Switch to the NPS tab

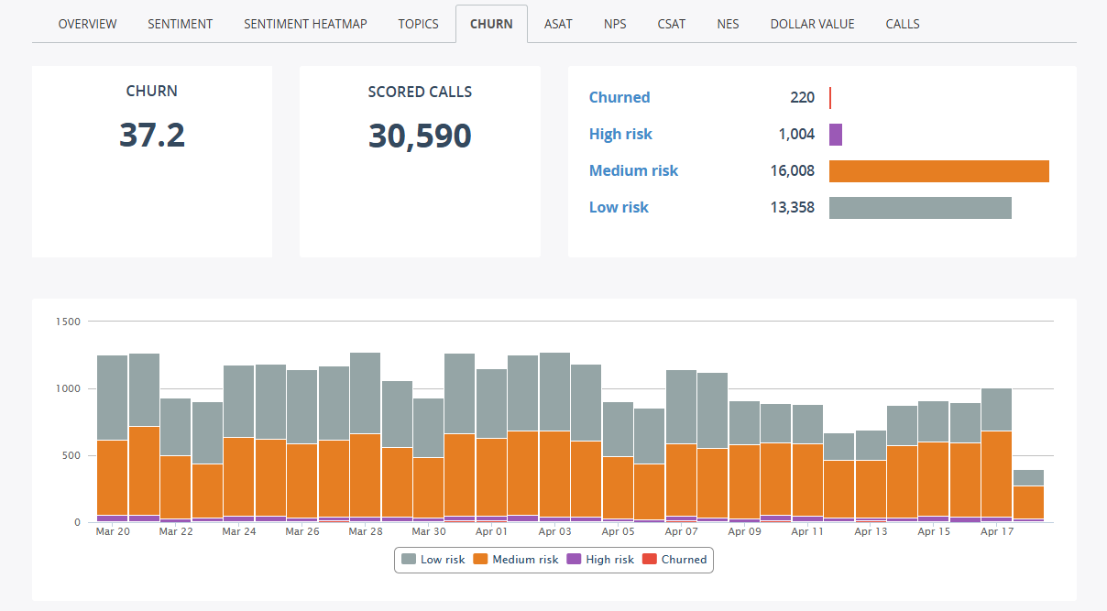[x=615, y=24]
